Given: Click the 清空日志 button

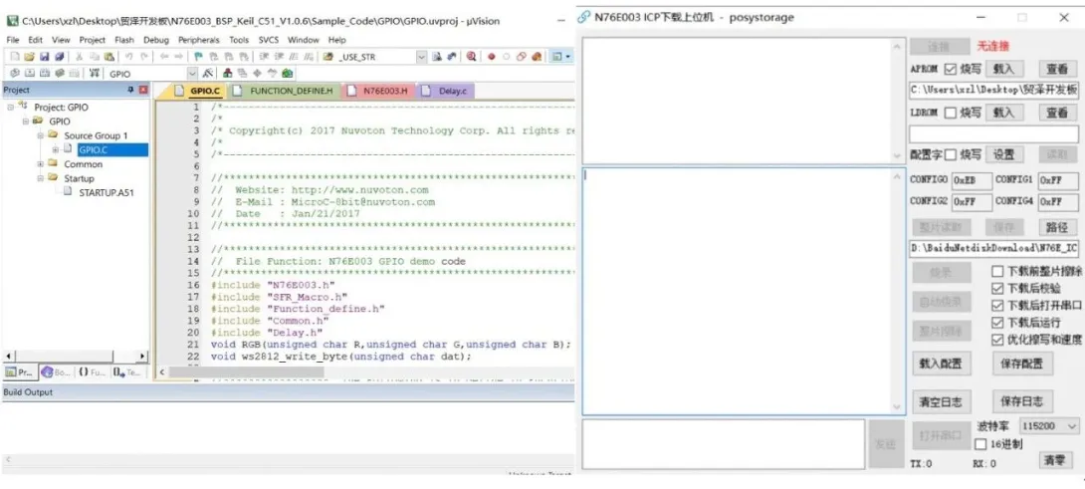Looking at the screenshot, I should pyautogui.click(x=940, y=402).
